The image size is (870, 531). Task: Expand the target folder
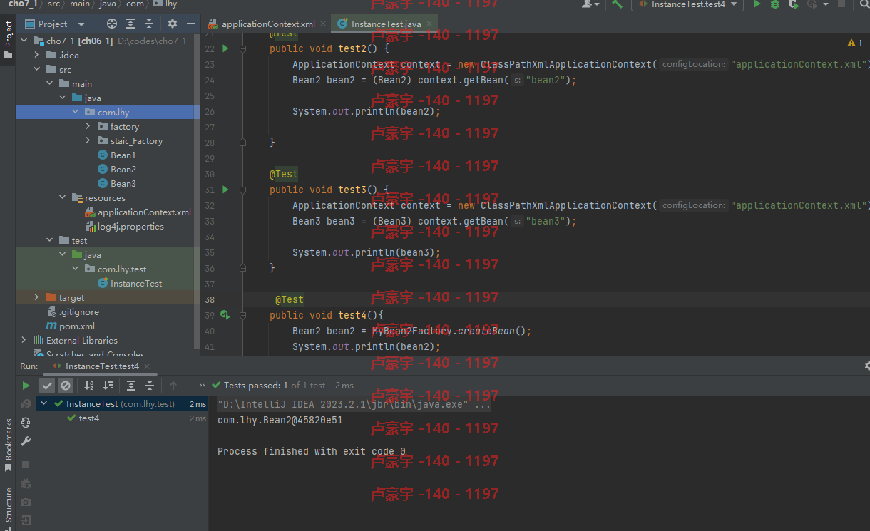coord(37,297)
